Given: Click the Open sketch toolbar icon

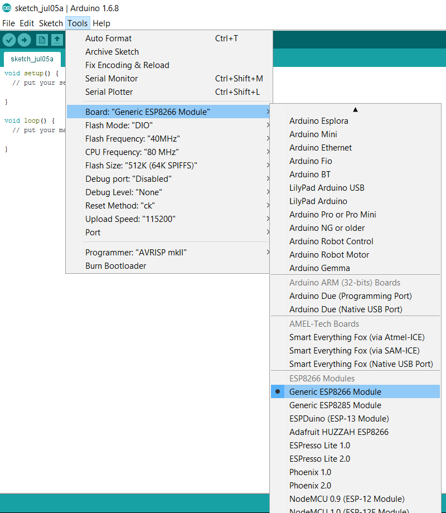Looking at the screenshot, I should click(57, 40).
